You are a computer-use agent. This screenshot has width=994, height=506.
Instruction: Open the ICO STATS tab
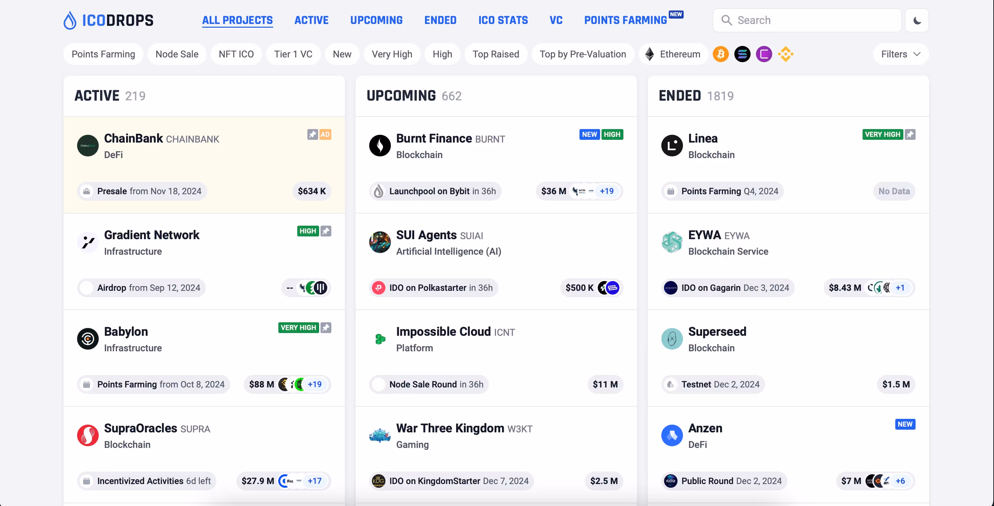coord(503,20)
